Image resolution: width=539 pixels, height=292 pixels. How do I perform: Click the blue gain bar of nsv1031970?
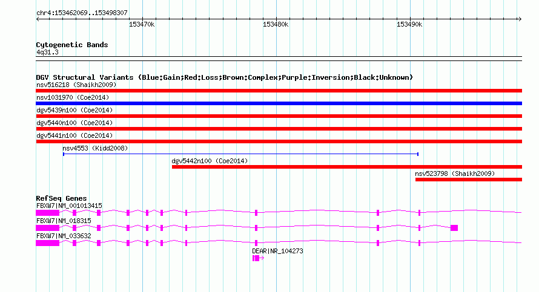click(x=279, y=103)
